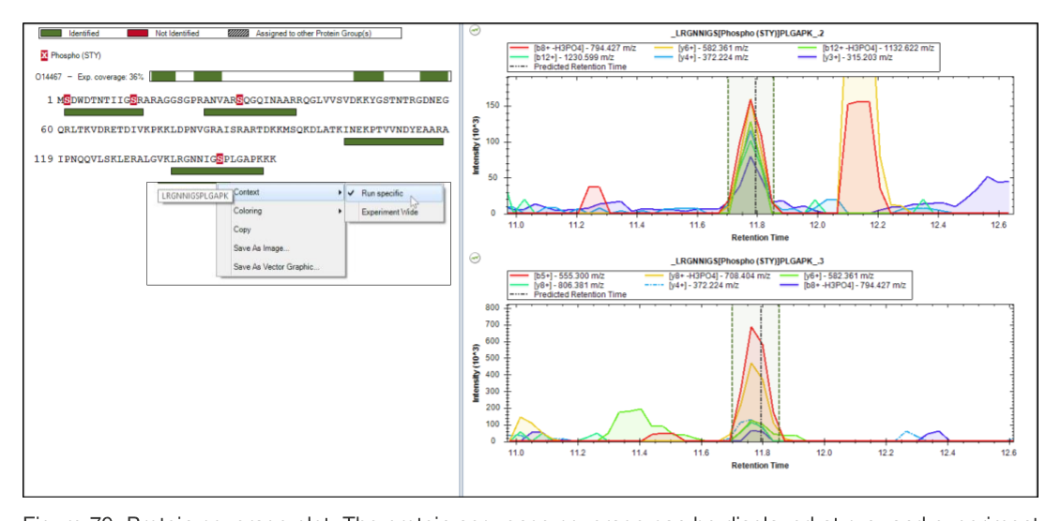Select the checked Run specific option

(394, 193)
